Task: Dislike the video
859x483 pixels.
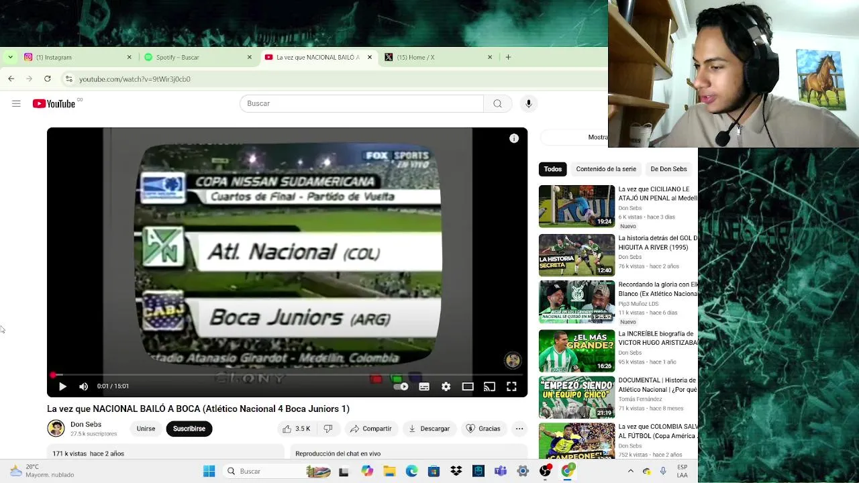Action: (x=328, y=429)
